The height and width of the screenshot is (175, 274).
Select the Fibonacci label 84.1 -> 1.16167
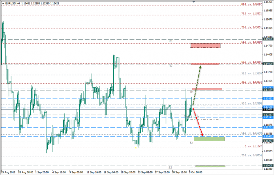coord(252,4)
